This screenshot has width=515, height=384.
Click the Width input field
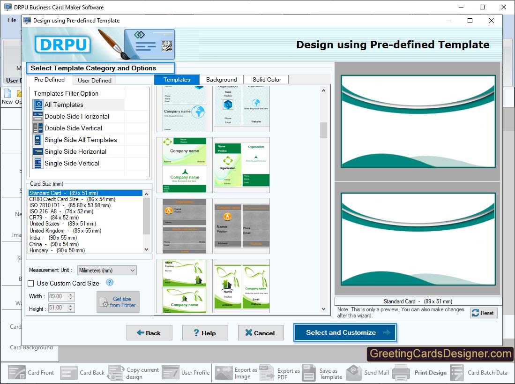(58, 296)
